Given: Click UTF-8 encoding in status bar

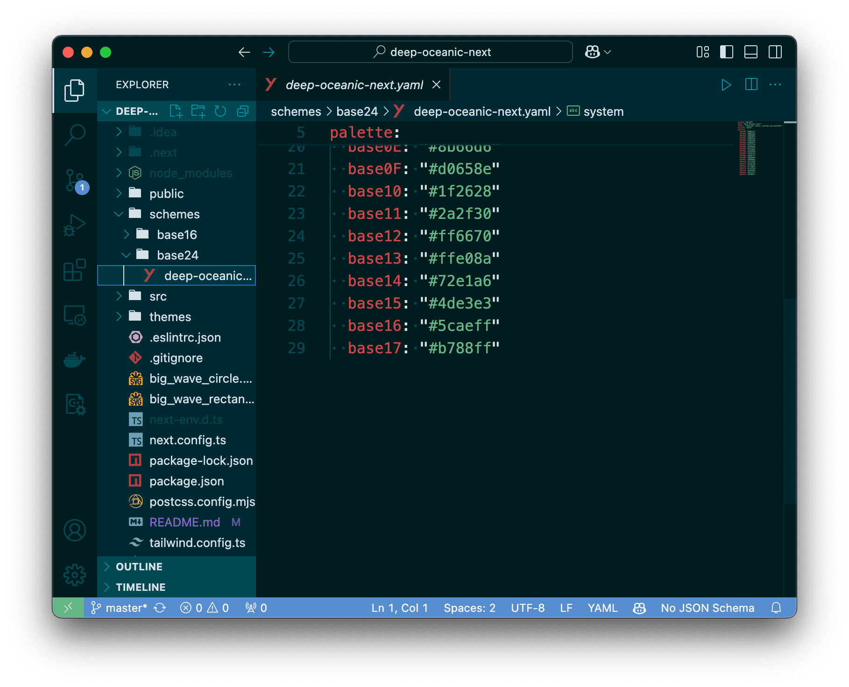Looking at the screenshot, I should click(x=528, y=608).
